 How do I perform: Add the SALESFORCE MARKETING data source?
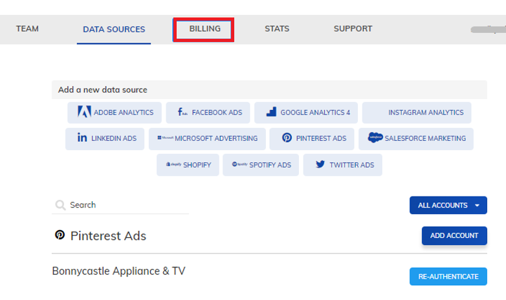tap(416, 139)
